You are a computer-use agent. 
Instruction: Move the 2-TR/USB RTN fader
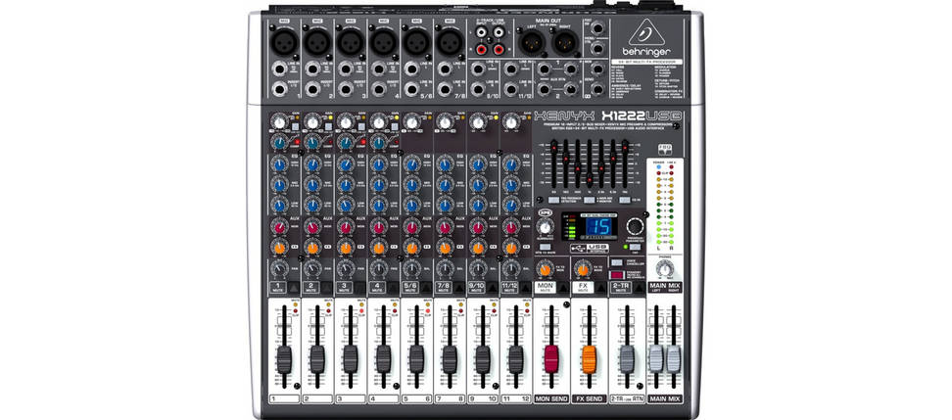pyautogui.click(x=627, y=359)
